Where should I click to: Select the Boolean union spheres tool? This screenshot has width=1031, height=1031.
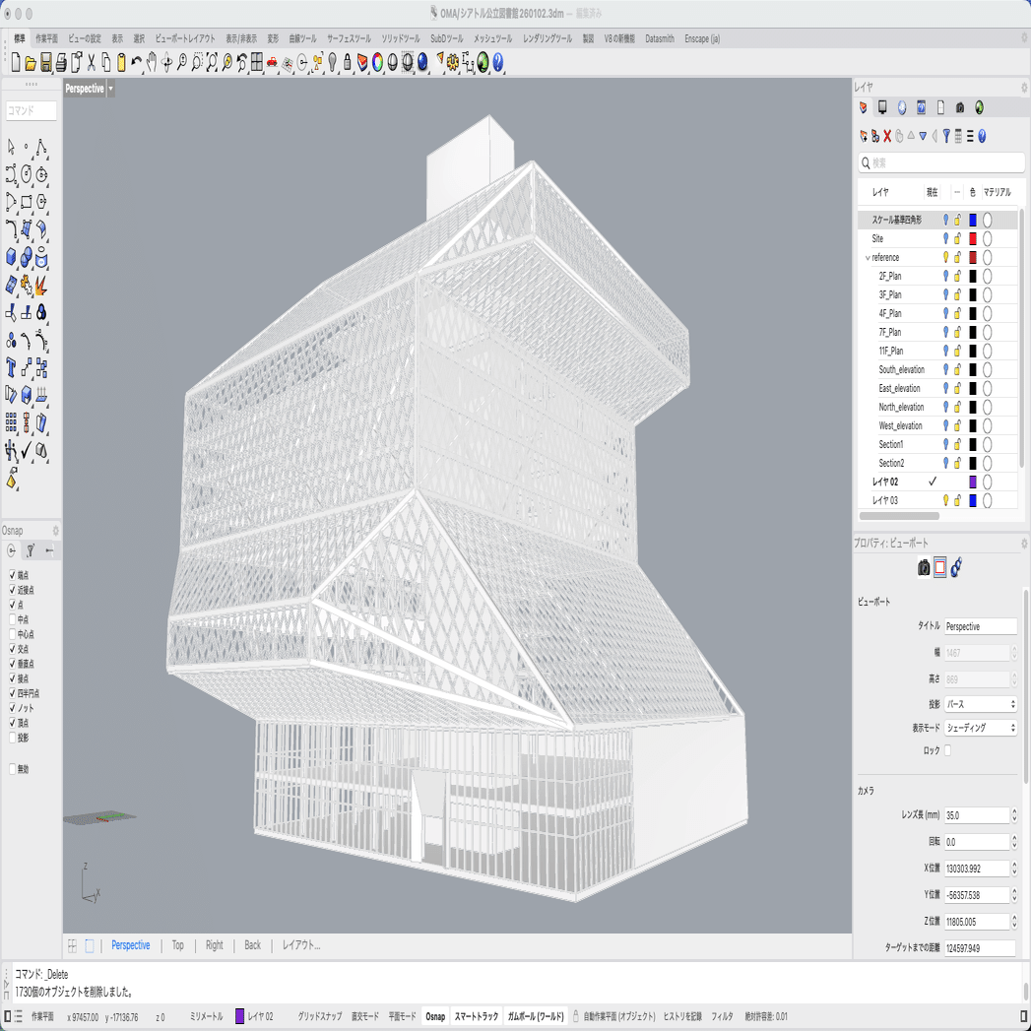click(x=27, y=257)
